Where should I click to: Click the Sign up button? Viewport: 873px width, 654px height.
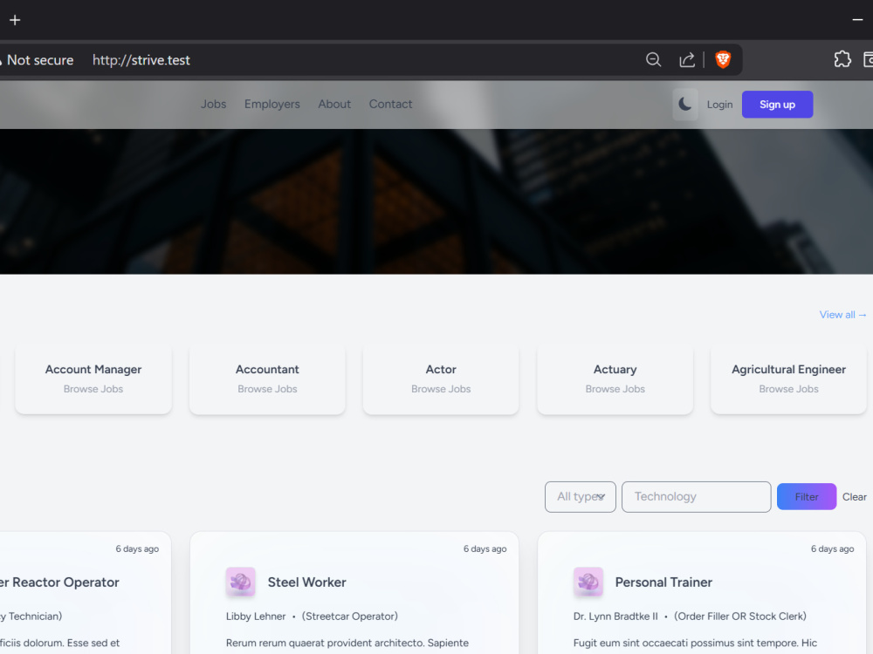[777, 105]
